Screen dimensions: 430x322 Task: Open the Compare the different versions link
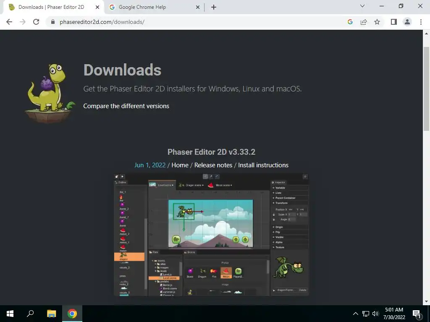pyautogui.click(x=126, y=106)
